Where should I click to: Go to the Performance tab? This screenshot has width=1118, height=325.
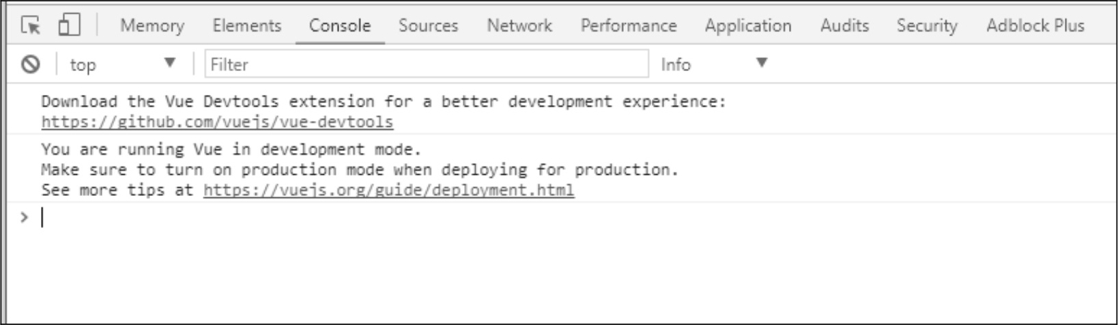click(x=629, y=25)
